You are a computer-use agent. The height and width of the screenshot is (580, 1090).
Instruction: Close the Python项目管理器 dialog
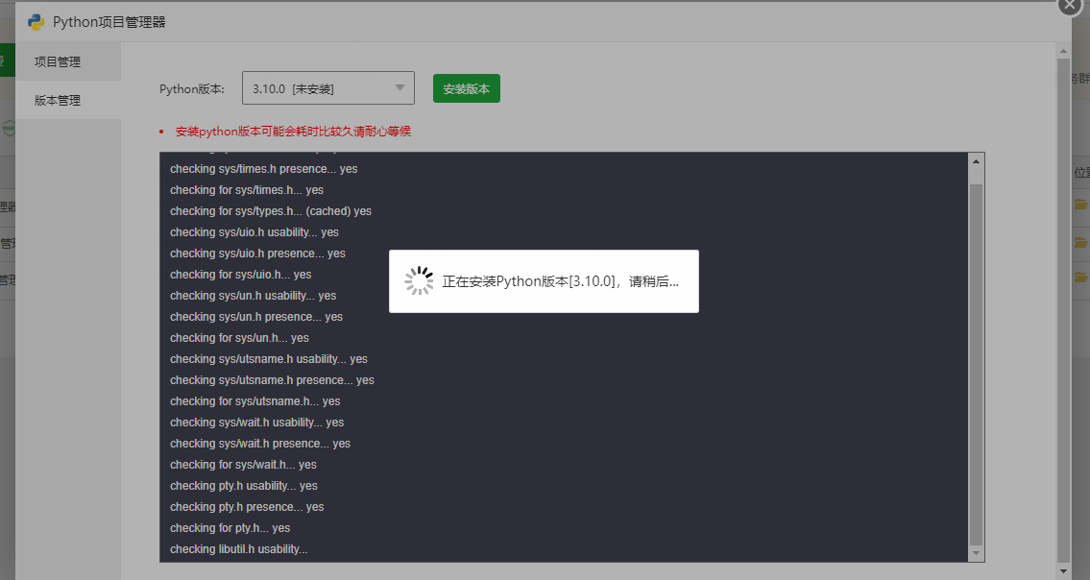pos(1070,5)
